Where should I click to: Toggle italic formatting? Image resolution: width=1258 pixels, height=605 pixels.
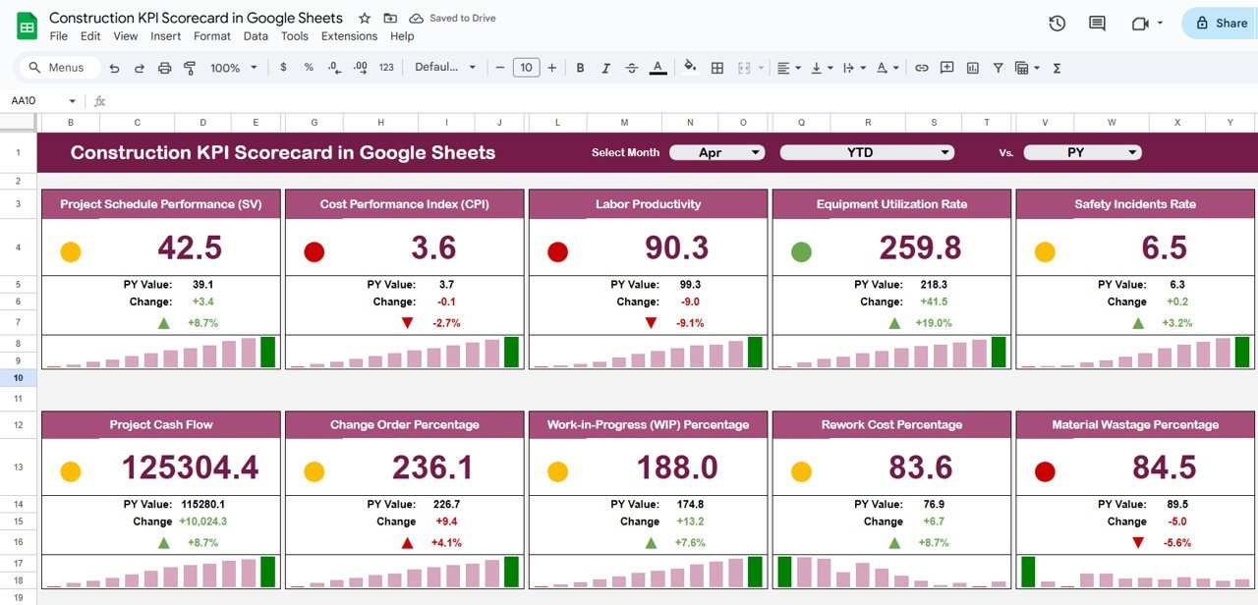tap(606, 68)
